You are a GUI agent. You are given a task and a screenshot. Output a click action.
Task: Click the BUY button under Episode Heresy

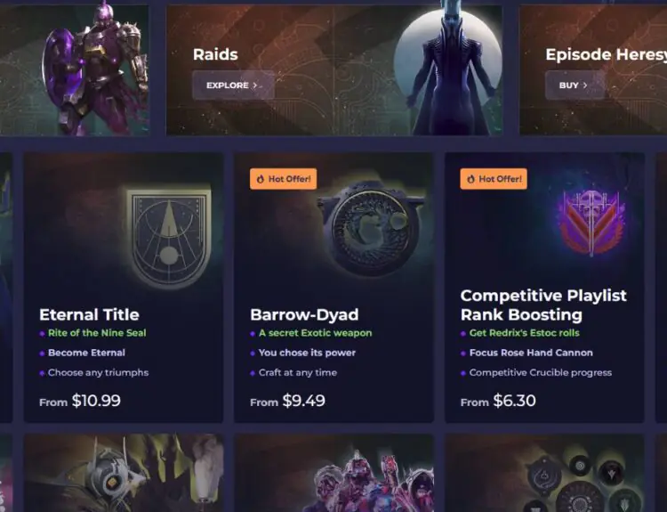(575, 85)
